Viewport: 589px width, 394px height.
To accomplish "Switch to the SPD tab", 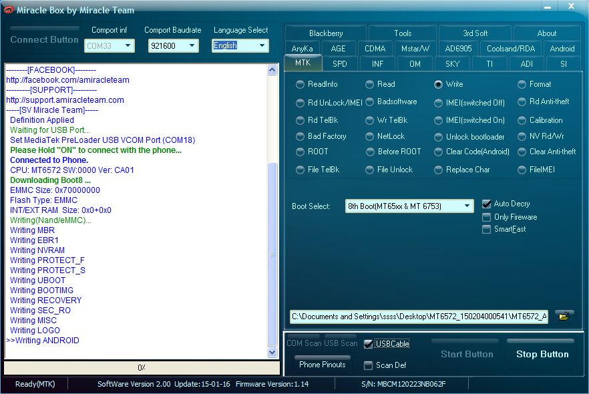I will click(x=339, y=64).
